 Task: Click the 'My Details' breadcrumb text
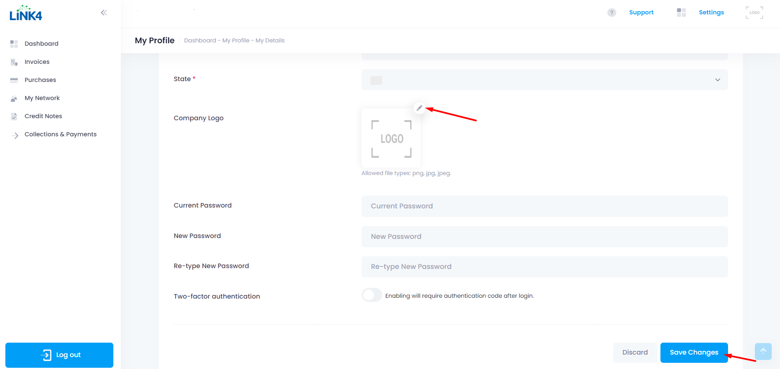pos(270,40)
